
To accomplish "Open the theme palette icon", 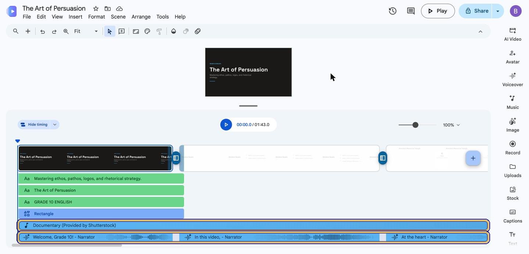I will click(147, 32).
